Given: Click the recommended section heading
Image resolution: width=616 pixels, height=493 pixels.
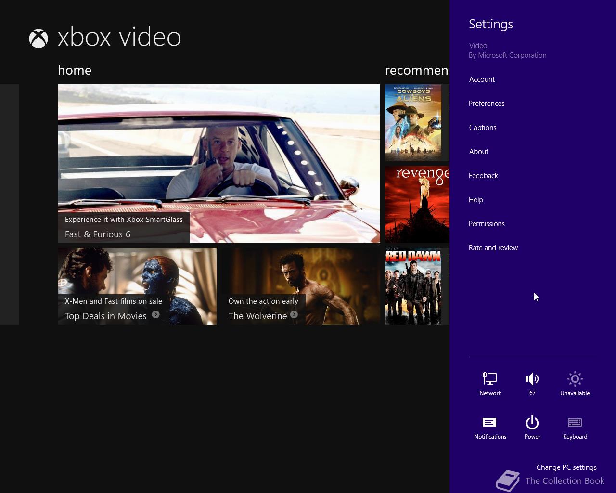Looking at the screenshot, I should (417, 70).
